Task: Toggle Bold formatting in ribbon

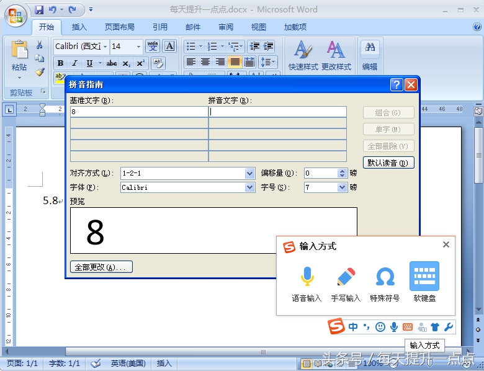Action: click(60, 63)
